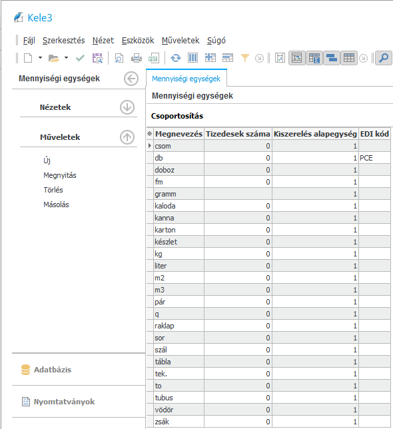Toggle the summary sigma footer button

coord(314,58)
